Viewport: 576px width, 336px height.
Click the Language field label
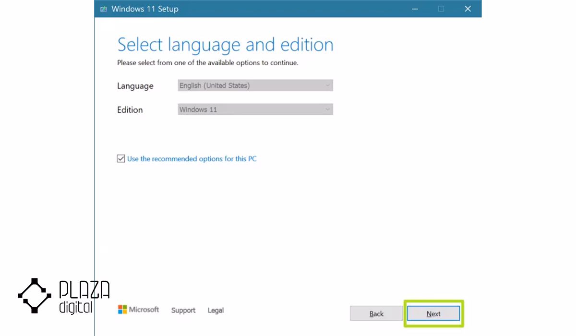[135, 86]
